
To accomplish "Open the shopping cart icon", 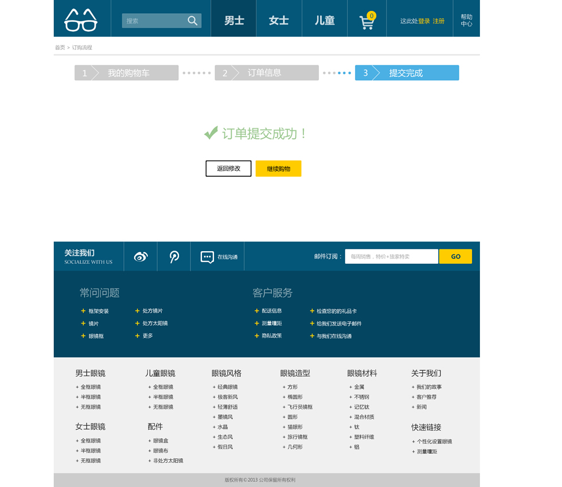I will (x=366, y=22).
